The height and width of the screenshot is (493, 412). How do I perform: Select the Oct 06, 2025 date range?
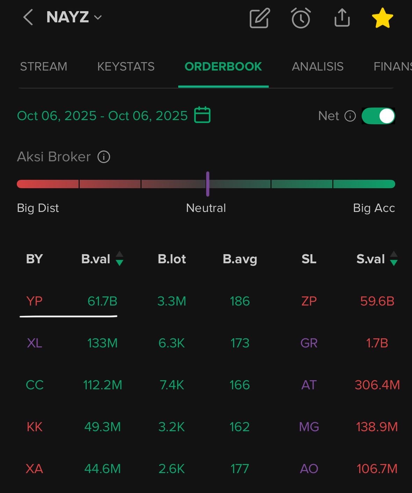102,116
